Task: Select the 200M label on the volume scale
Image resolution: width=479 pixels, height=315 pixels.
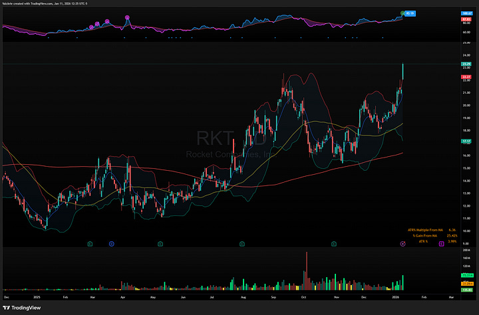Action: click(x=466, y=251)
